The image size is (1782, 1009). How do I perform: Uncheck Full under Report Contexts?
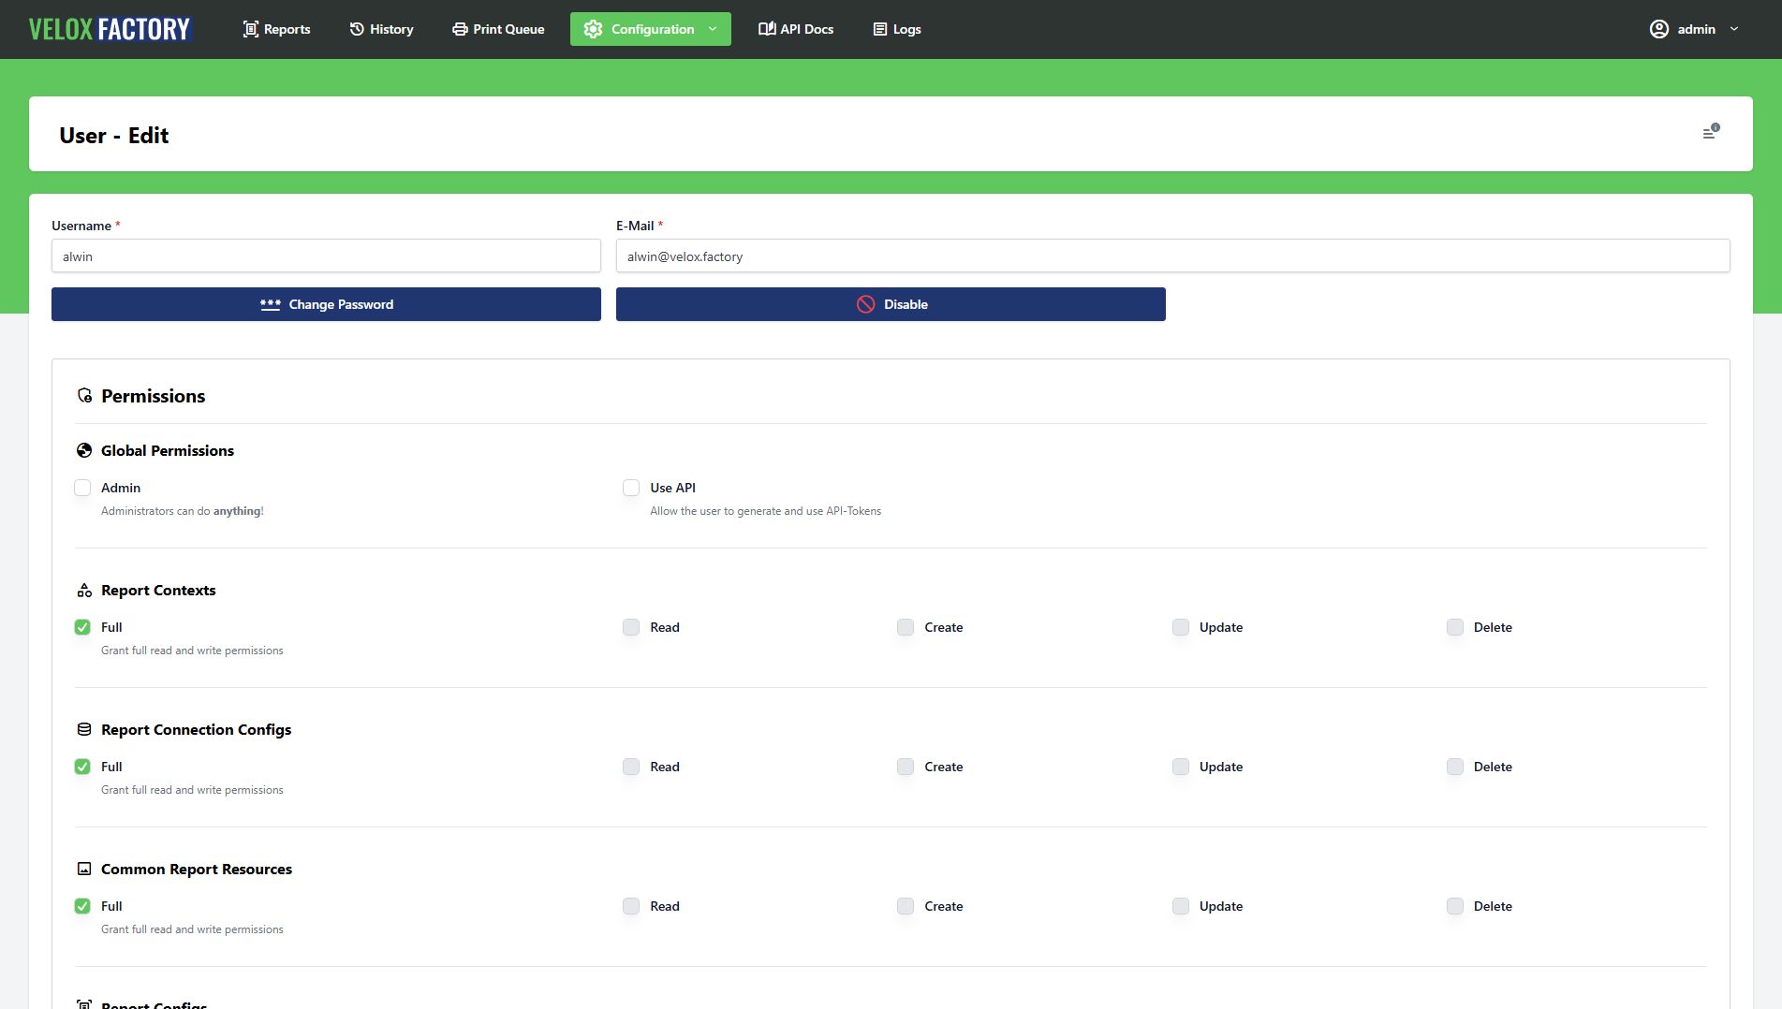click(x=82, y=627)
